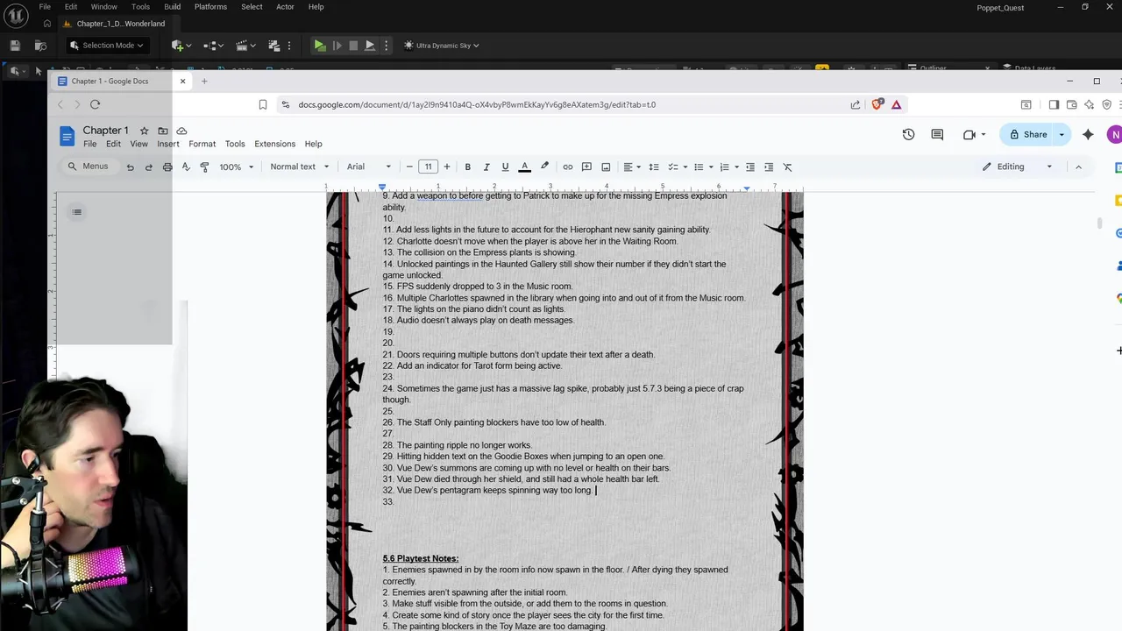Viewport: 1122px width, 631px height.
Task: Open Unreal Blueprints dropdown icon
Action: 214,46
